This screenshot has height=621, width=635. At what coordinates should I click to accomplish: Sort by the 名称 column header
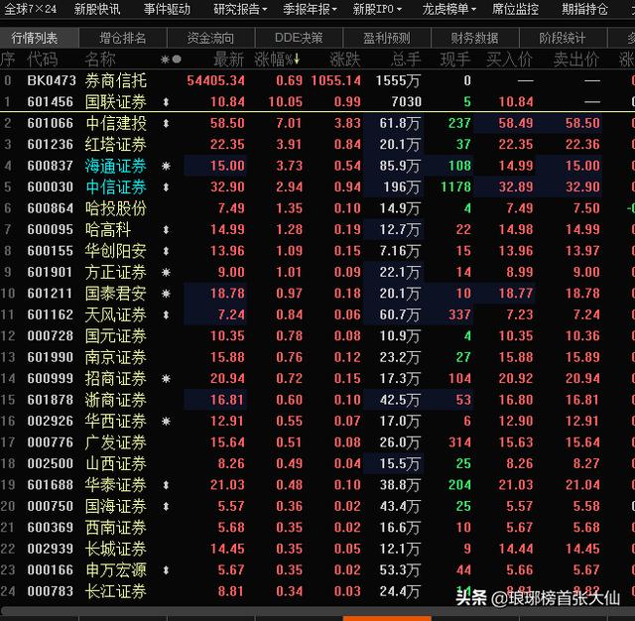pos(100,60)
